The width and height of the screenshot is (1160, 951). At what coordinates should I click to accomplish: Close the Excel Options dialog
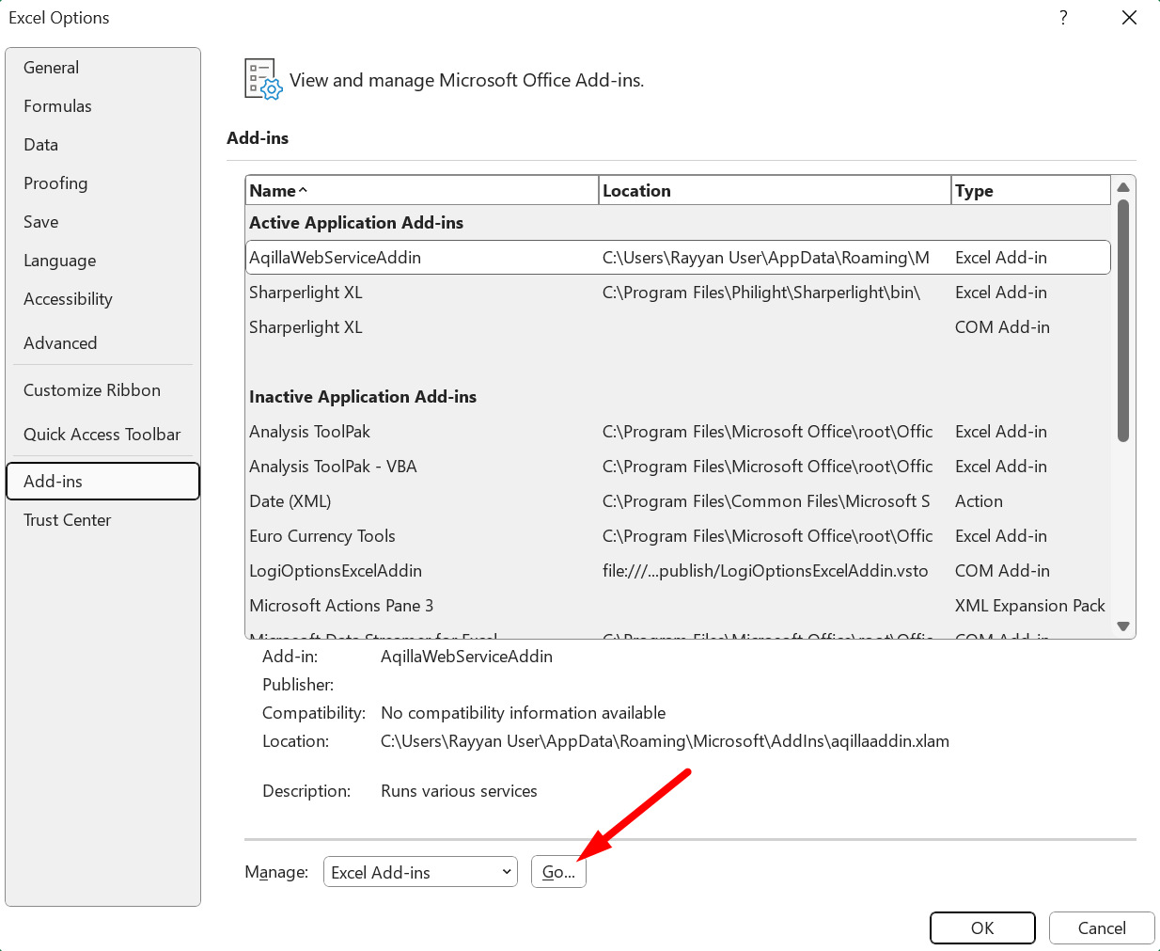pyautogui.click(x=1129, y=18)
